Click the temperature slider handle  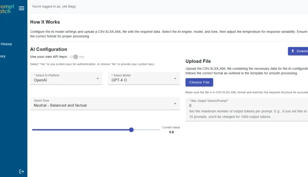pyautogui.click(x=131, y=130)
